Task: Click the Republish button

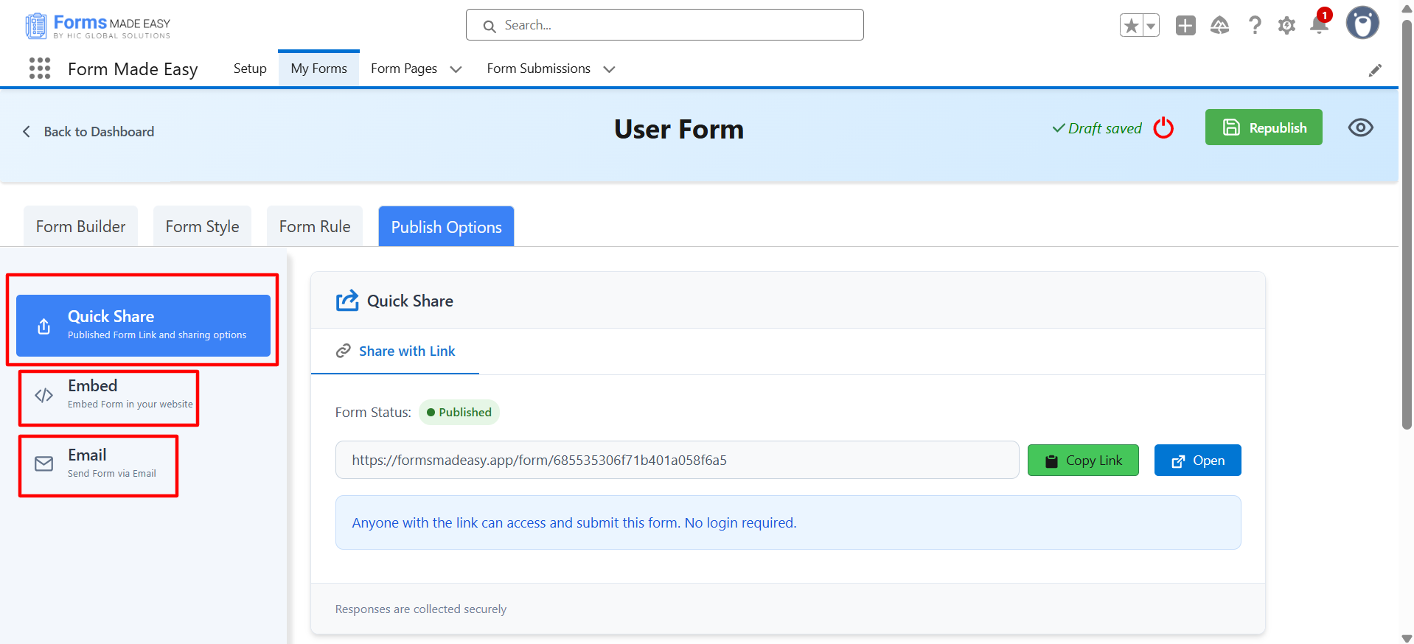Action: 1263,127
